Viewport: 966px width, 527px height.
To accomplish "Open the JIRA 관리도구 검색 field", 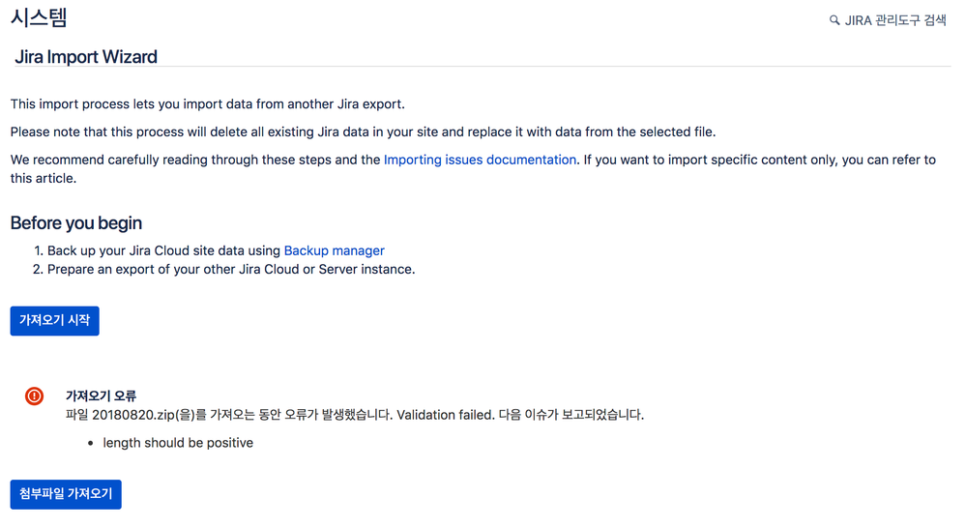I will tap(888, 20).
